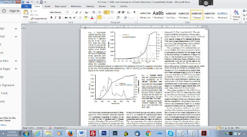Screen dimensions: 247x137
Task: Expand the Pages item in the side panel
Action: pos(16,69)
